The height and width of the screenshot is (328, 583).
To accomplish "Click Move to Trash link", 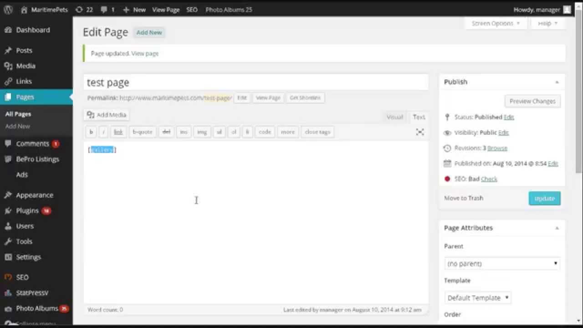I will [x=464, y=198].
